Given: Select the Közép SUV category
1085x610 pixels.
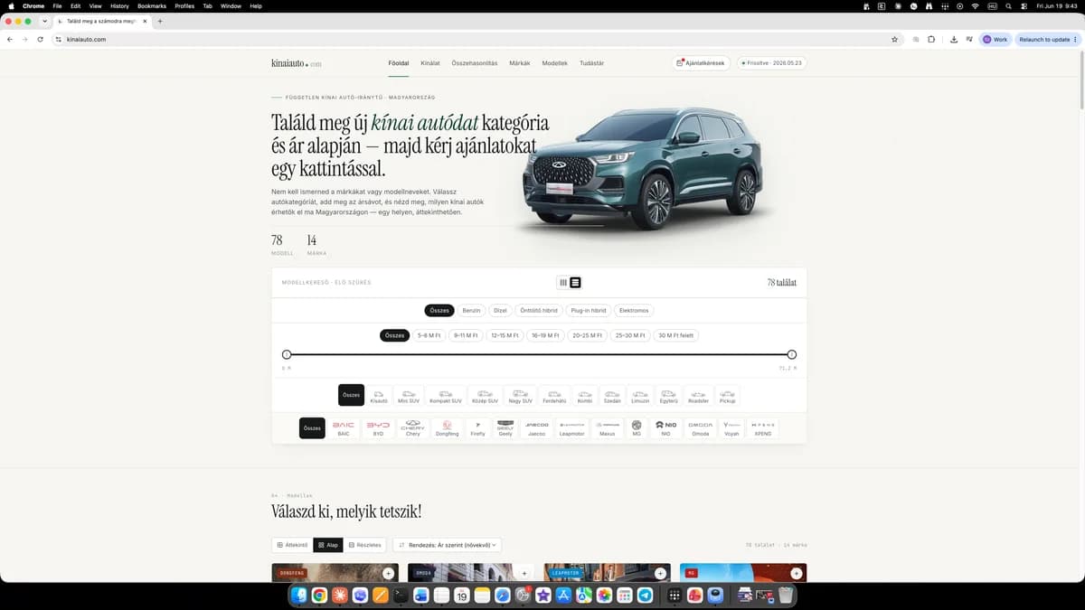Looking at the screenshot, I should 485,395.
